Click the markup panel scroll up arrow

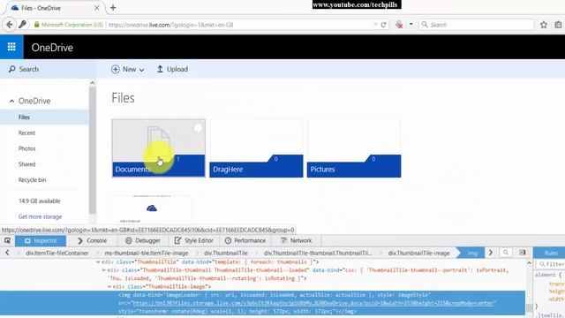pos(529,263)
